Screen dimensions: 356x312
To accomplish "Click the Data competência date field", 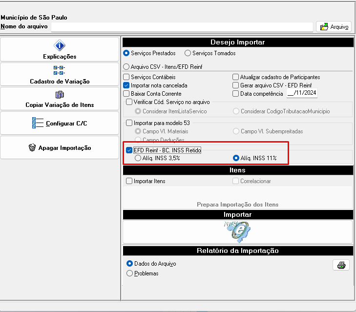I will pos(302,93).
